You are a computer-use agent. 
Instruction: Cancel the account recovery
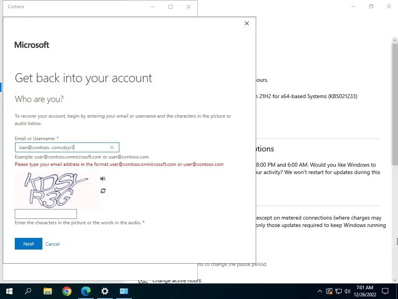click(52, 244)
